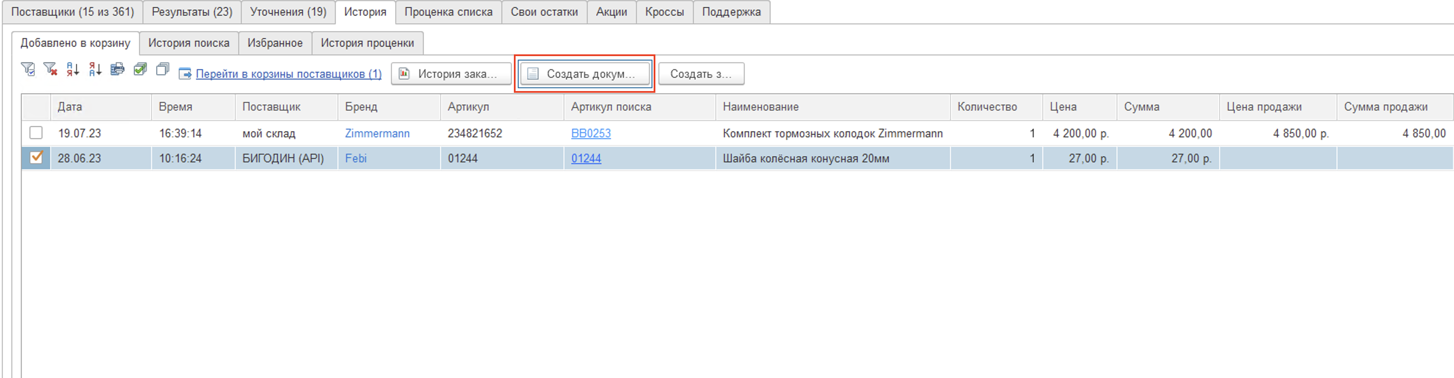
Task: Click the Создать докум... button
Action: point(584,74)
